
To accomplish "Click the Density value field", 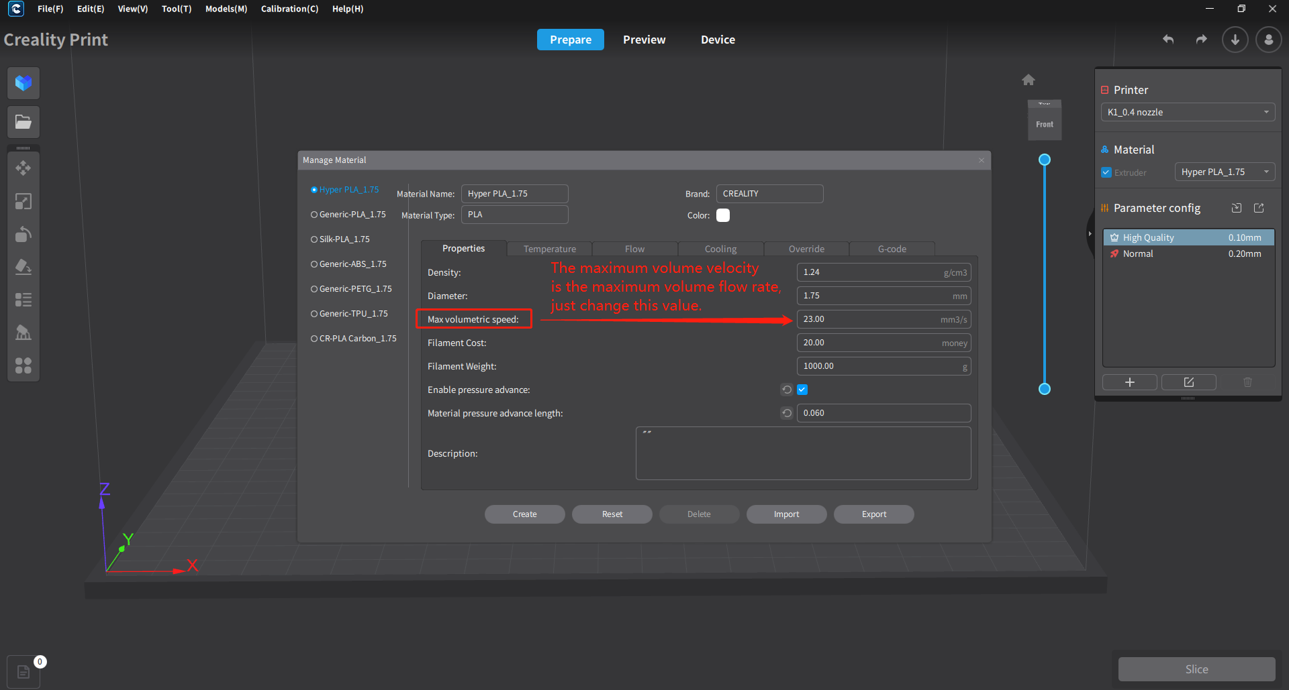I will click(884, 272).
